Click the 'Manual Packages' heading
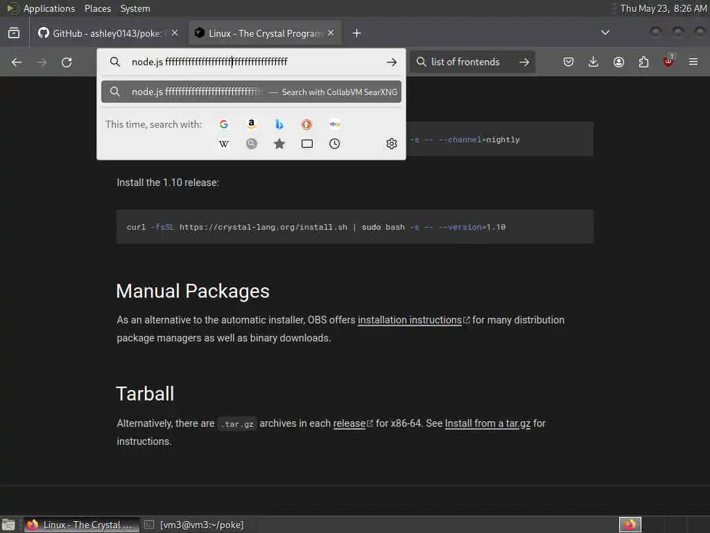Viewport: 710px width, 533px height. click(x=193, y=291)
